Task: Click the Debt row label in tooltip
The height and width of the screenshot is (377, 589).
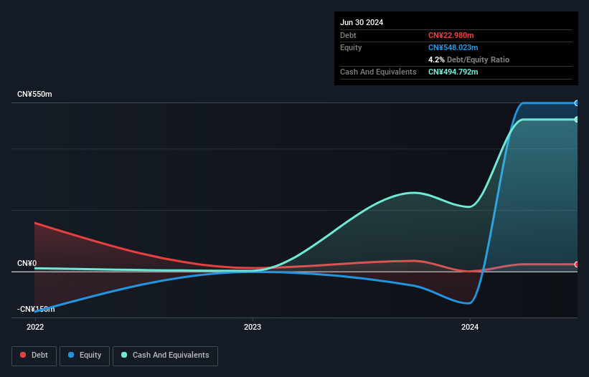Action: click(x=348, y=35)
